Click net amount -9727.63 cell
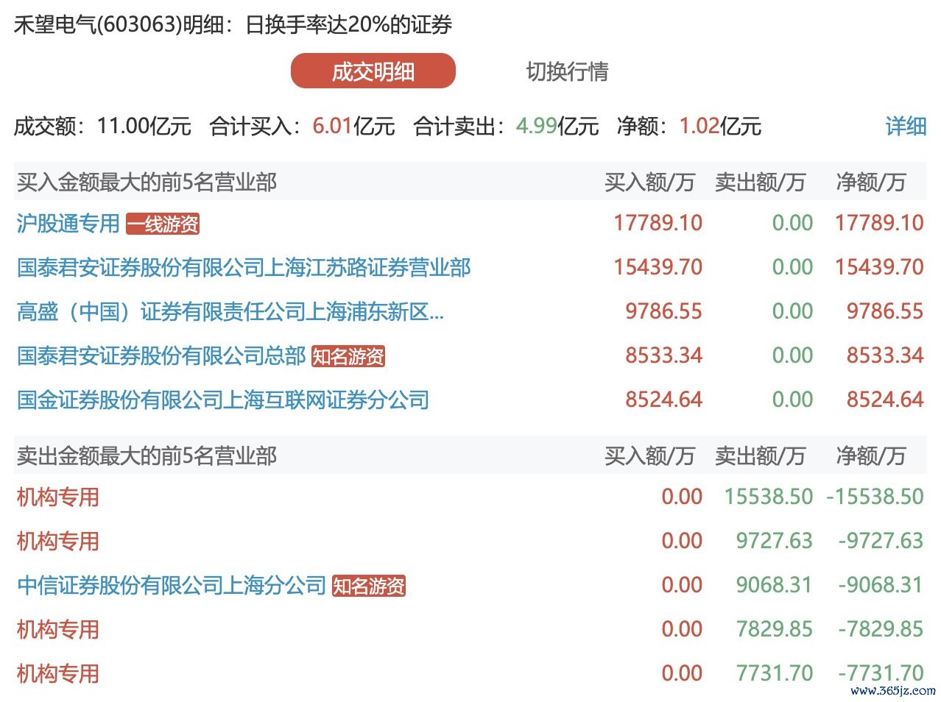Screen dimensions: 941x702 (881, 541)
